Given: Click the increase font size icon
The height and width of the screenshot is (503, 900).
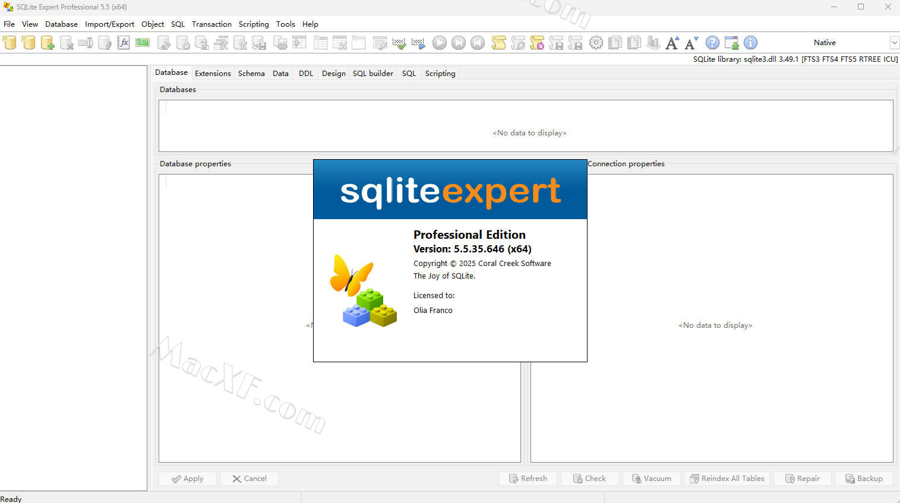Looking at the screenshot, I should pos(672,43).
